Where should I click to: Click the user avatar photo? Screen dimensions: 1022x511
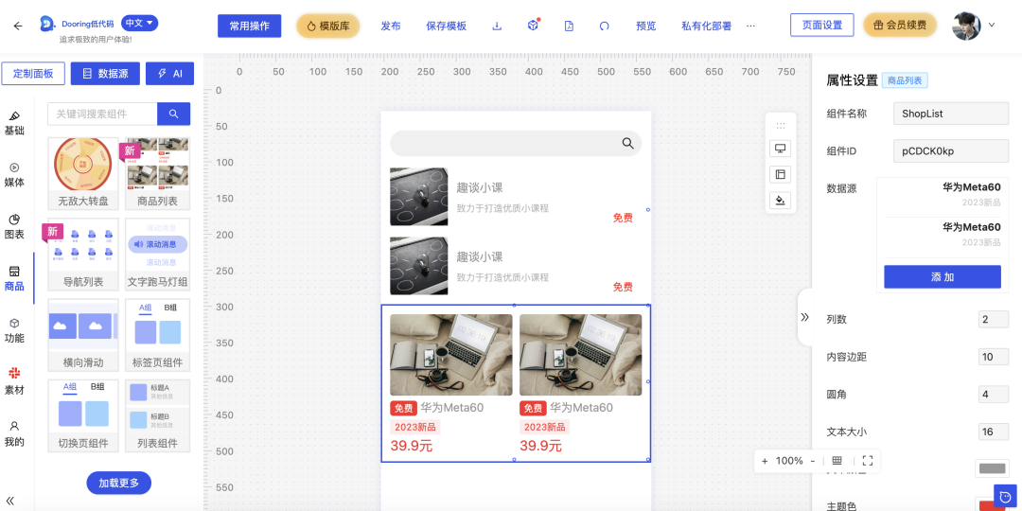(966, 26)
